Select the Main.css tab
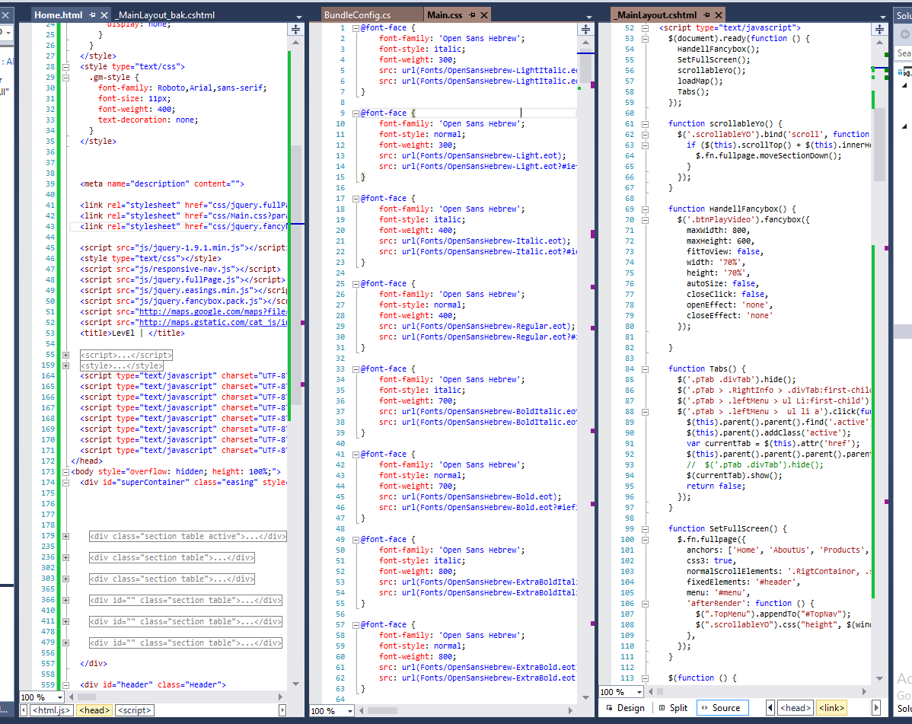This screenshot has height=724, width=912. coord(445,15)
